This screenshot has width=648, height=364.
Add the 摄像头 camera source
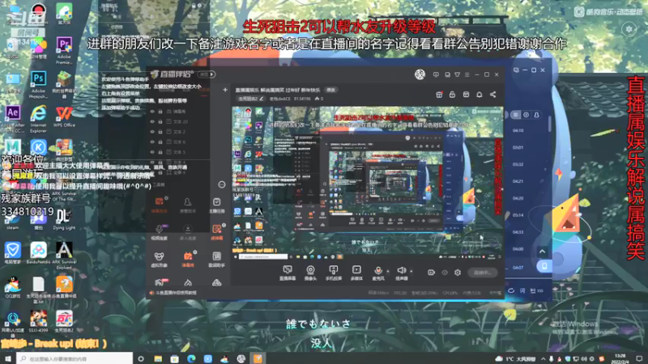click(310, 273)
